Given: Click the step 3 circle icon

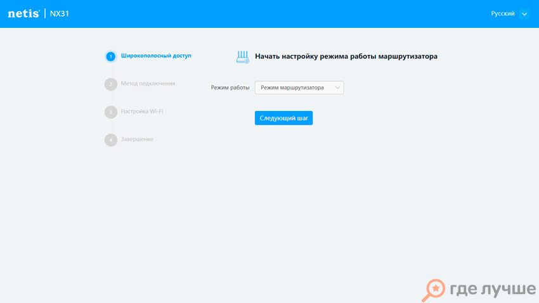Looking at the screenshot, I should [110, 112].
